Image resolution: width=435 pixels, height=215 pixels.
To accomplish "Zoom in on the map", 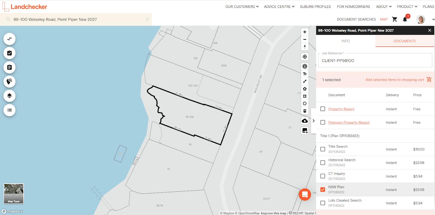I will click(x=305, y=32).
